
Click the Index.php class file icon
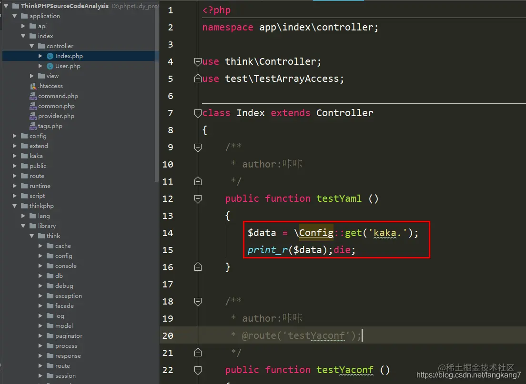point(50,56)
